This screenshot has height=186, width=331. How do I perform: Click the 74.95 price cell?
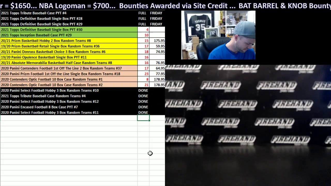[157, 52]
